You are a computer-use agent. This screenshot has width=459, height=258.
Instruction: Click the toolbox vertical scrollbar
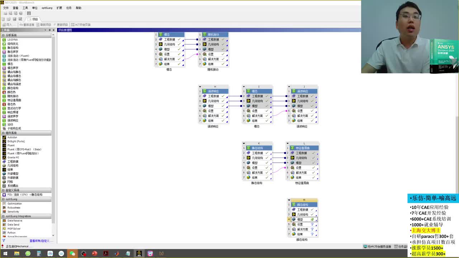pos(53,134)
